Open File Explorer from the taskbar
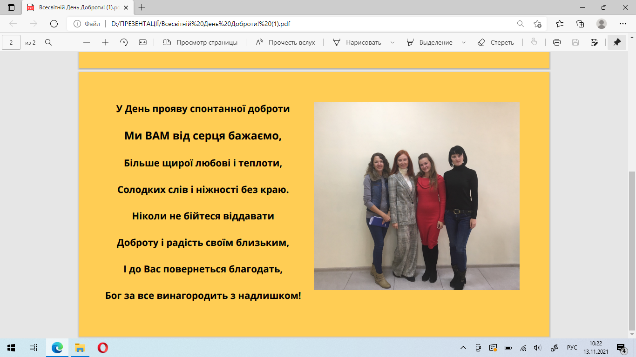This screenshot has height=357, width=636. pos(80,348)
